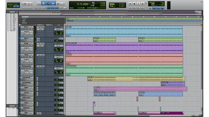Open the Tracks list menu
The image size is (209, 117).
[x=17, y=12]
